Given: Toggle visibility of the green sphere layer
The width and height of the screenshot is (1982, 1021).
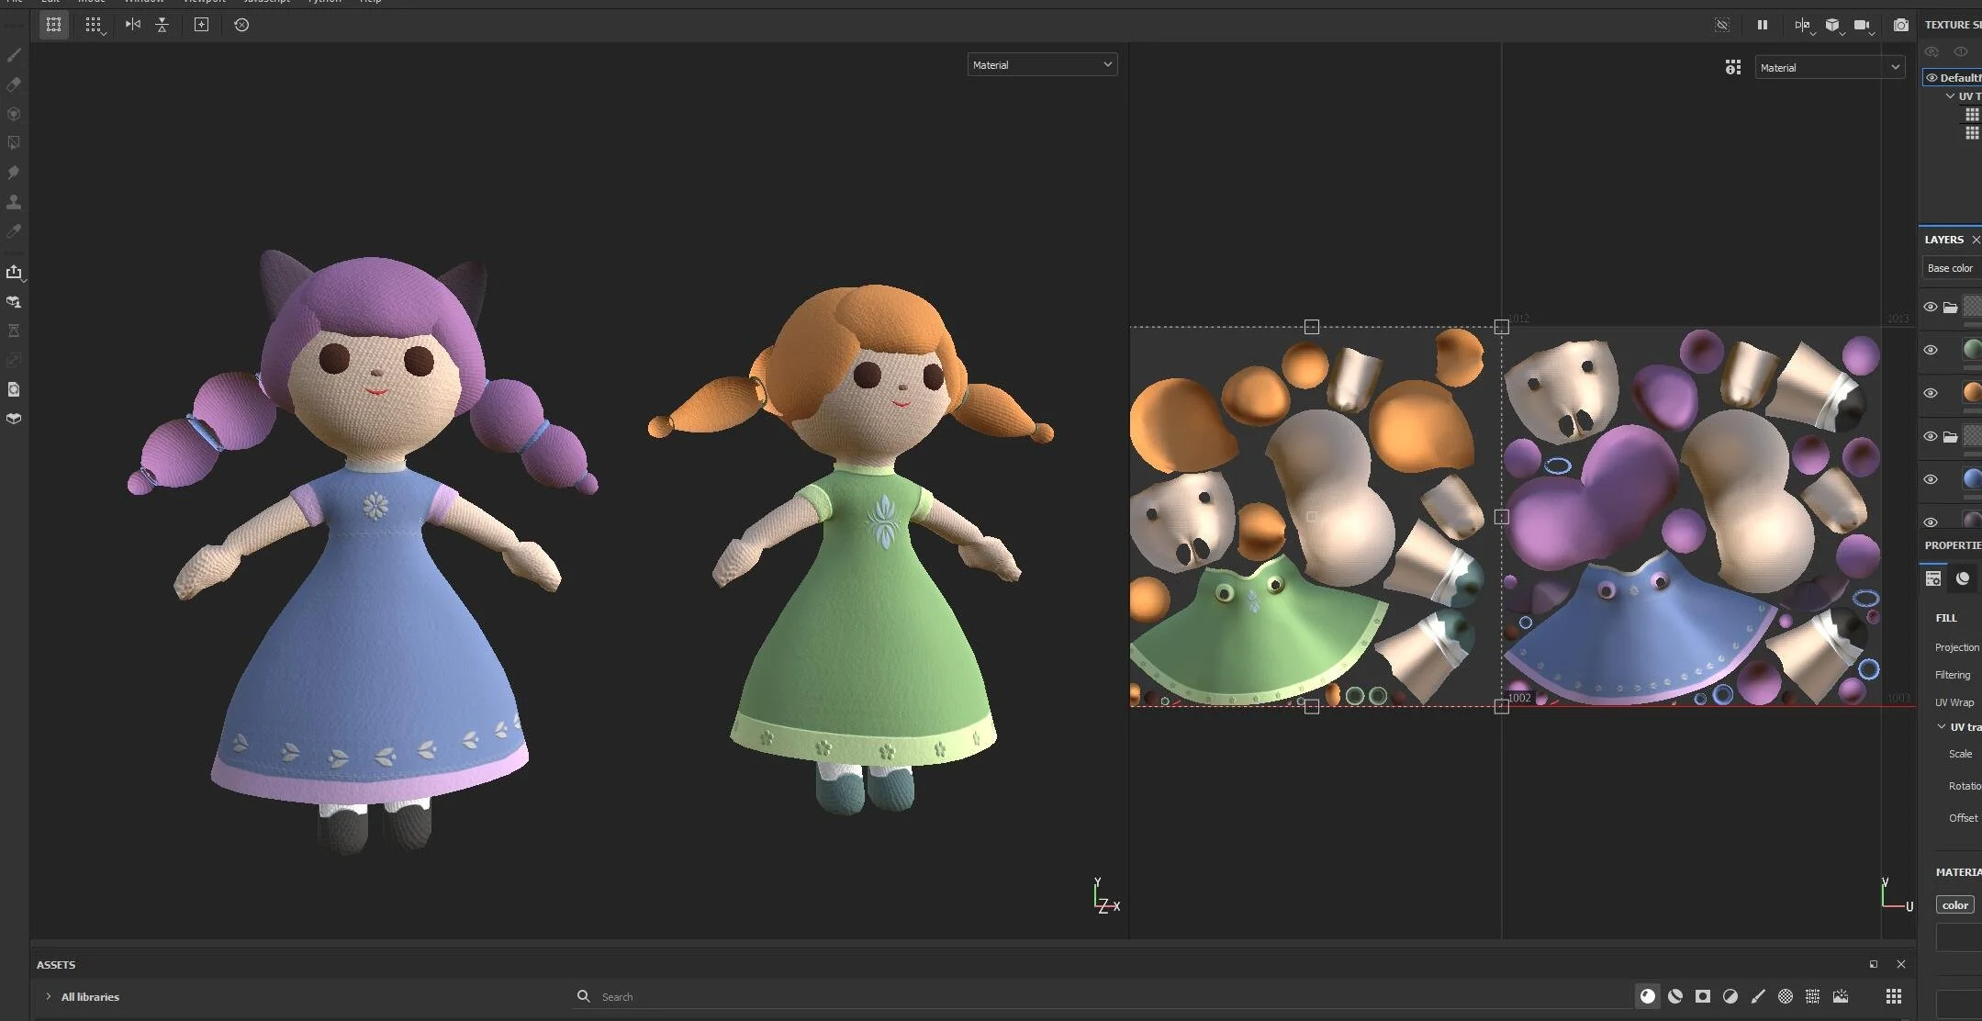Looking at the screenshot, I should [x=1931, y=350].
